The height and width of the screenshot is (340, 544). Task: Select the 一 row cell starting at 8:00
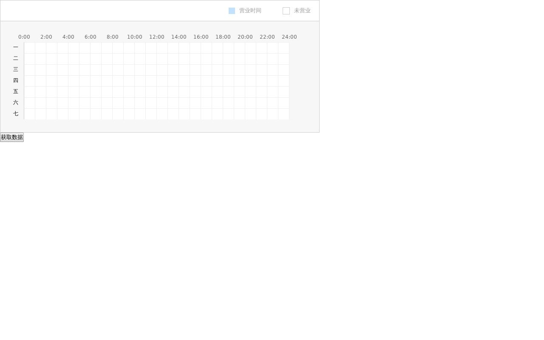pyautogui.click(x=118, y=48)
